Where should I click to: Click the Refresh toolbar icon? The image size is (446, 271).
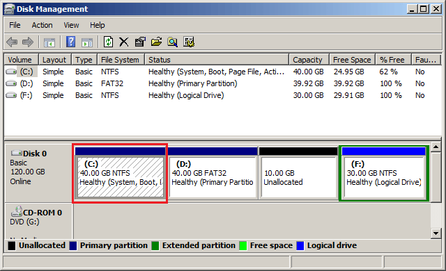pos(108,42)
